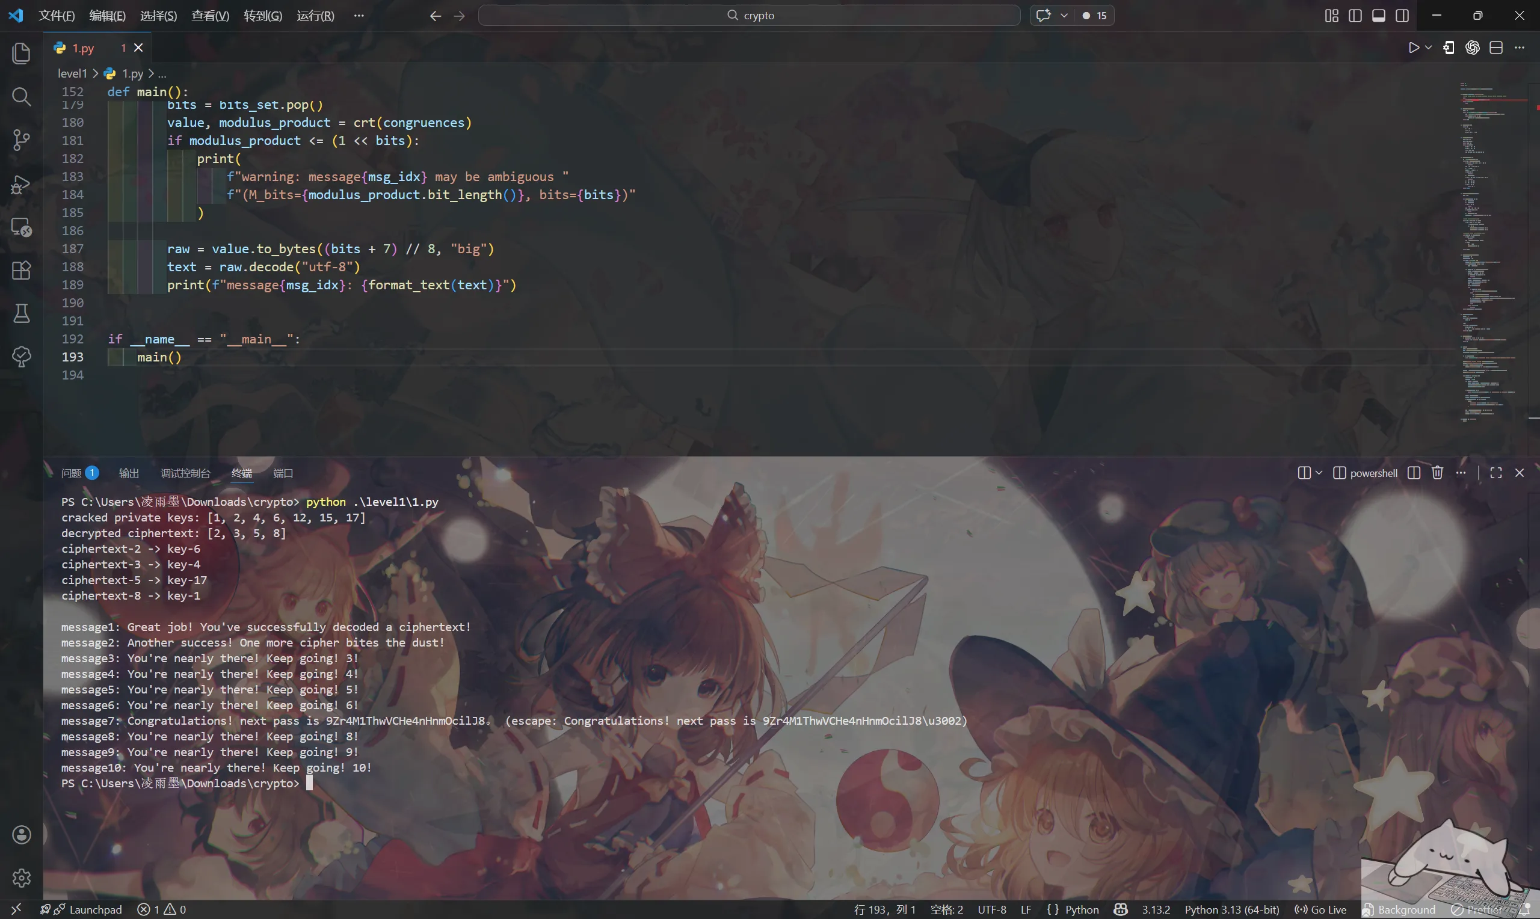Open the 文件(F) menu
The height and width of the screenshot is (919, 1540).
[x=57, y=16]
